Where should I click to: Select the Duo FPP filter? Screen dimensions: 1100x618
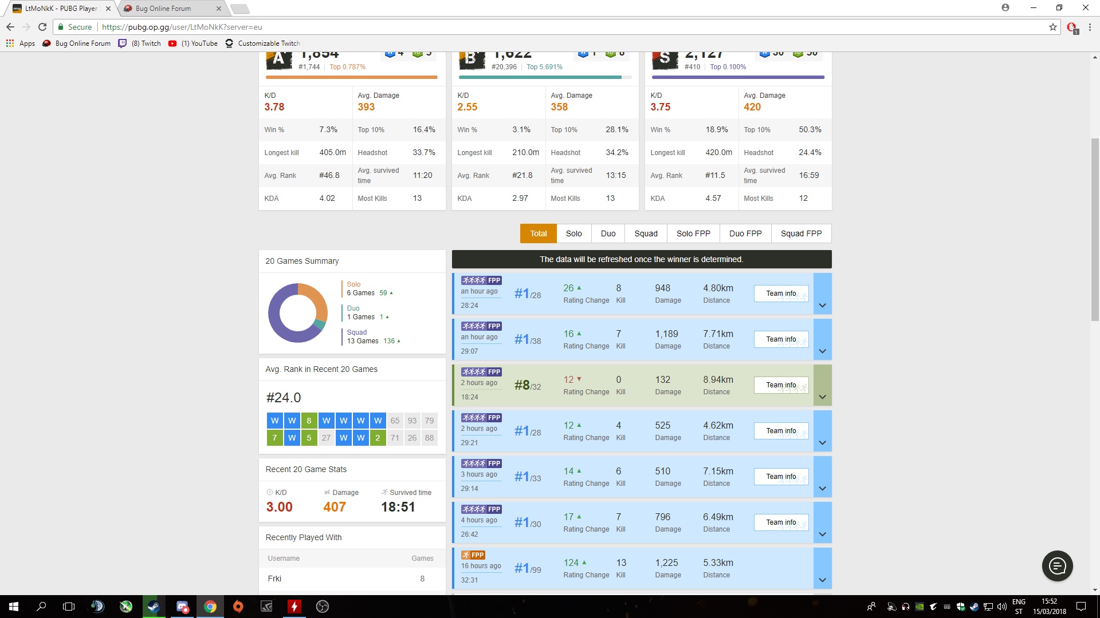tap(745, 233)
